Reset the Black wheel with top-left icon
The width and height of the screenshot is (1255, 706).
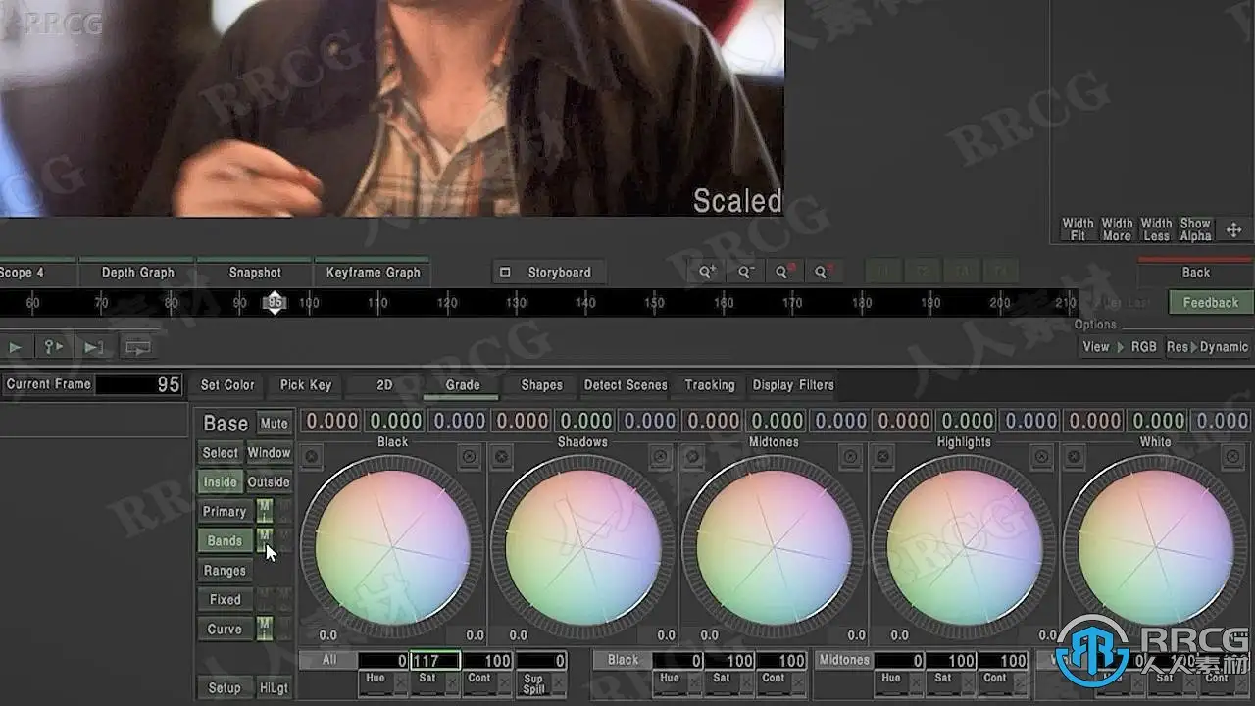tap(311, 457)
